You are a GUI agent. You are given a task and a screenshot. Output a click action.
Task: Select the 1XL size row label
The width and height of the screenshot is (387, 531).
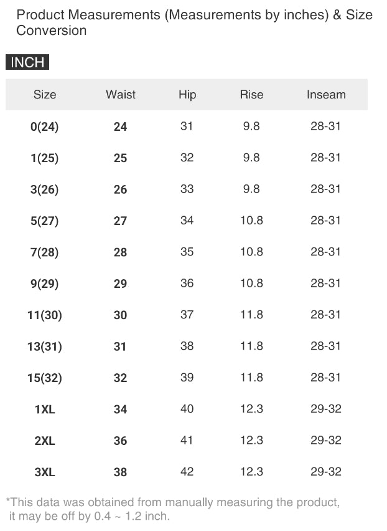[45, 409]
